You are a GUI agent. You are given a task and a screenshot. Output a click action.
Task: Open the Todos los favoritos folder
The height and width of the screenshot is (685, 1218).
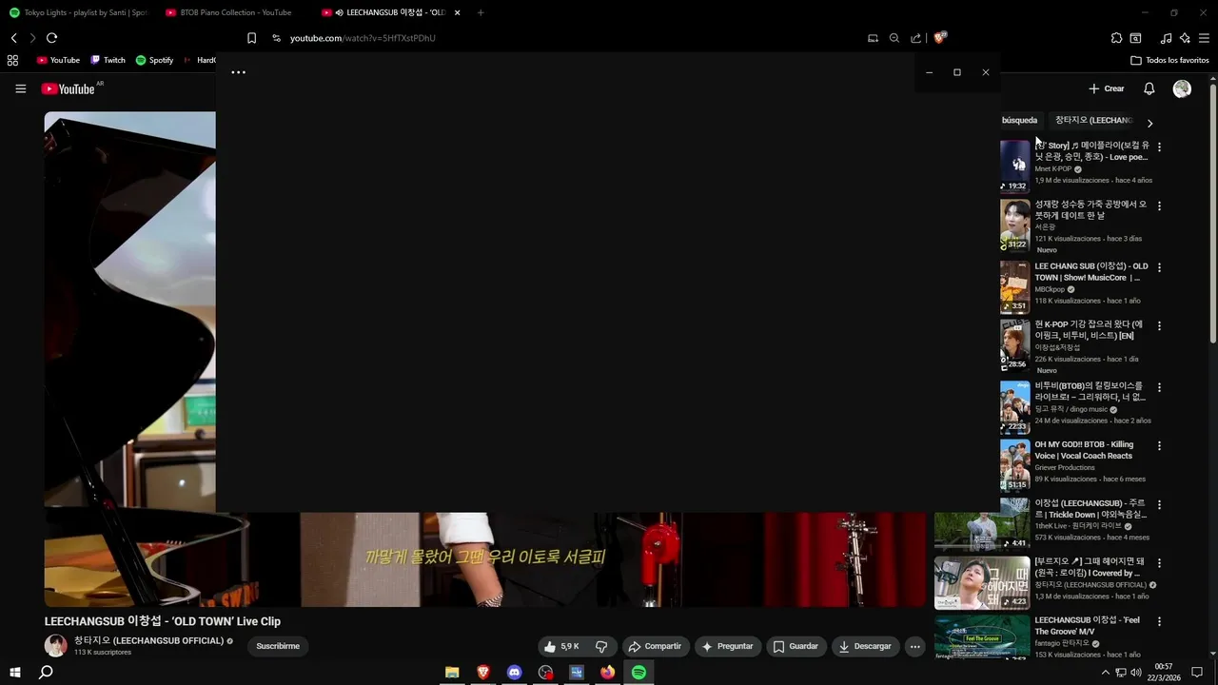(x=1169, y=60)
